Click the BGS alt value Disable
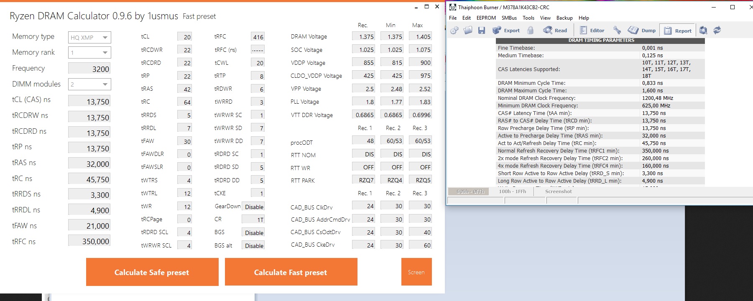753x301 pixels. tap(253, 245)
